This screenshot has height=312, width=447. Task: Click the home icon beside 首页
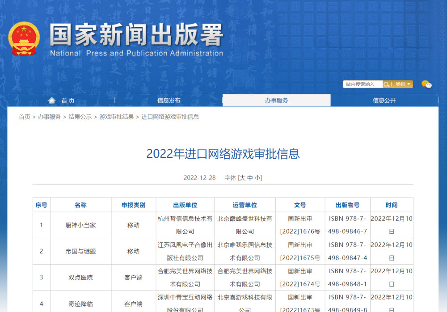52,101
